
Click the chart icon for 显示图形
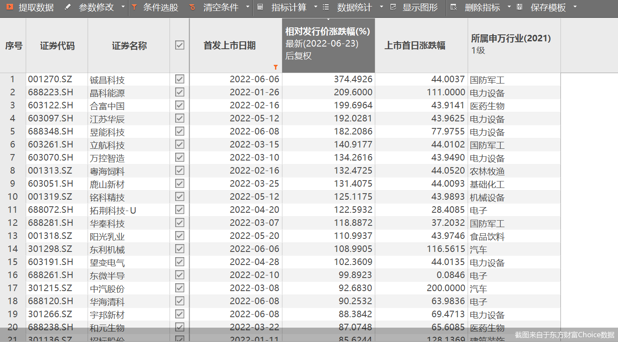click(393, 7)
